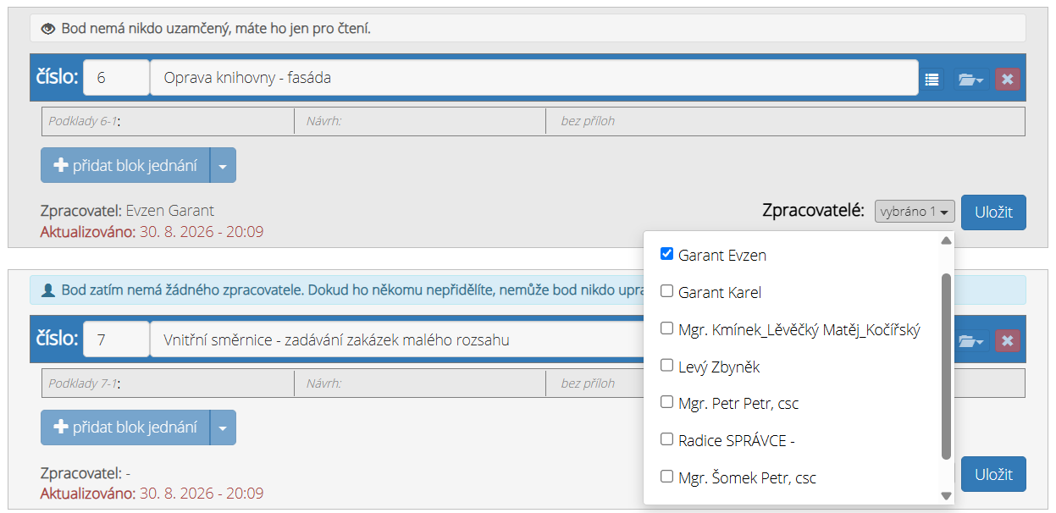The image size is (1056, 513).
Task: Click title field 'Vnitřní směrnice - zadávání zakázek'
Action: coord(396,340)
